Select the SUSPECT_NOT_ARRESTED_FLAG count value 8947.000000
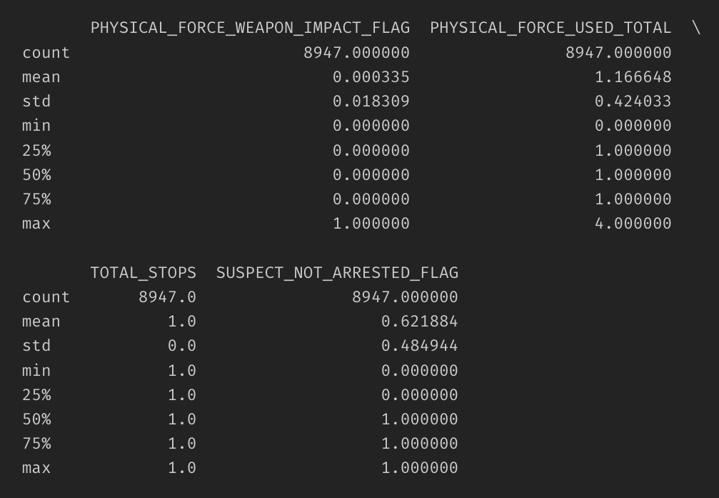This screenshot has width=719, height=498. pos(405,297)
